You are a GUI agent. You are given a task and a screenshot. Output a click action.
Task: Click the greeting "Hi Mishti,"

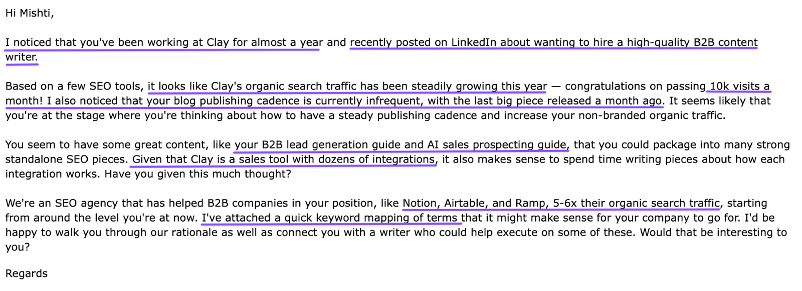(x=29, y=13)
